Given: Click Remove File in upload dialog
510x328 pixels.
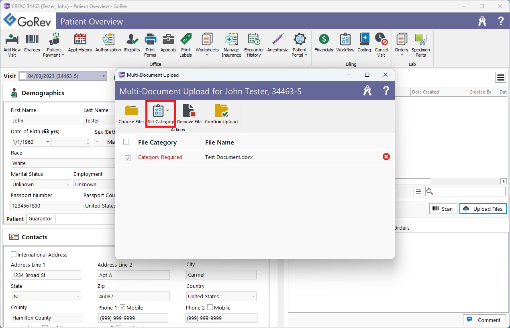Looking at the screenshot, I should [189, 114].
